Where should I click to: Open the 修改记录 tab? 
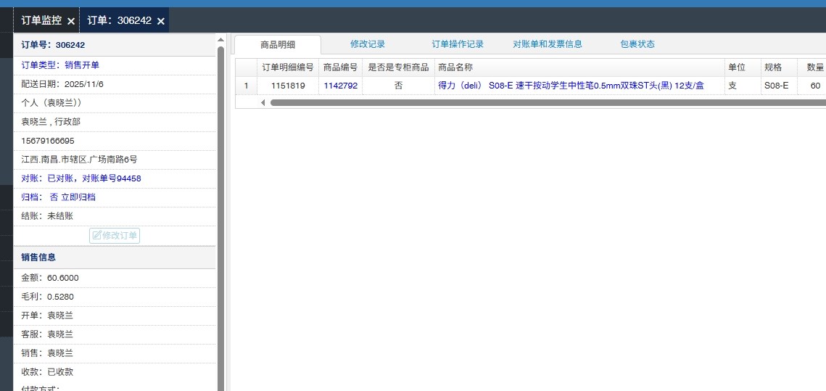(x=367, y=44)
